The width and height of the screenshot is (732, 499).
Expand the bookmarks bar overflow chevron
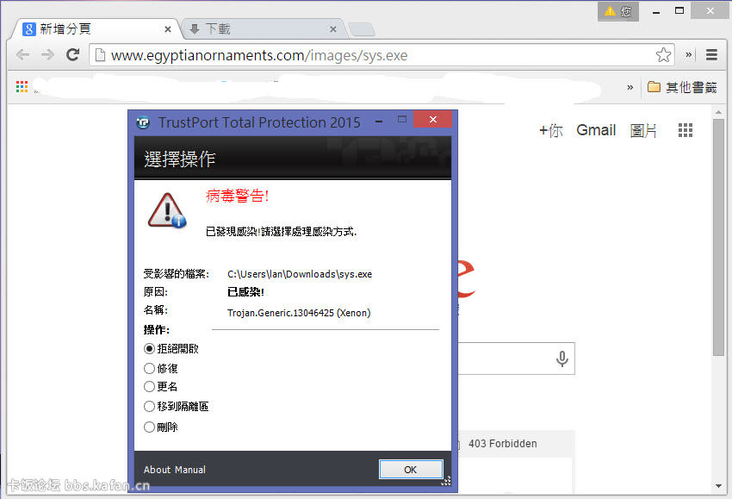[x=630, y=87]
